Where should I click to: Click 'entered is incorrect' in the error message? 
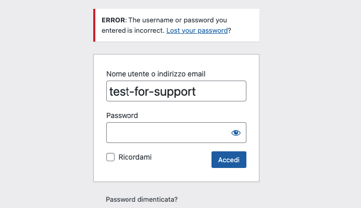133,31
